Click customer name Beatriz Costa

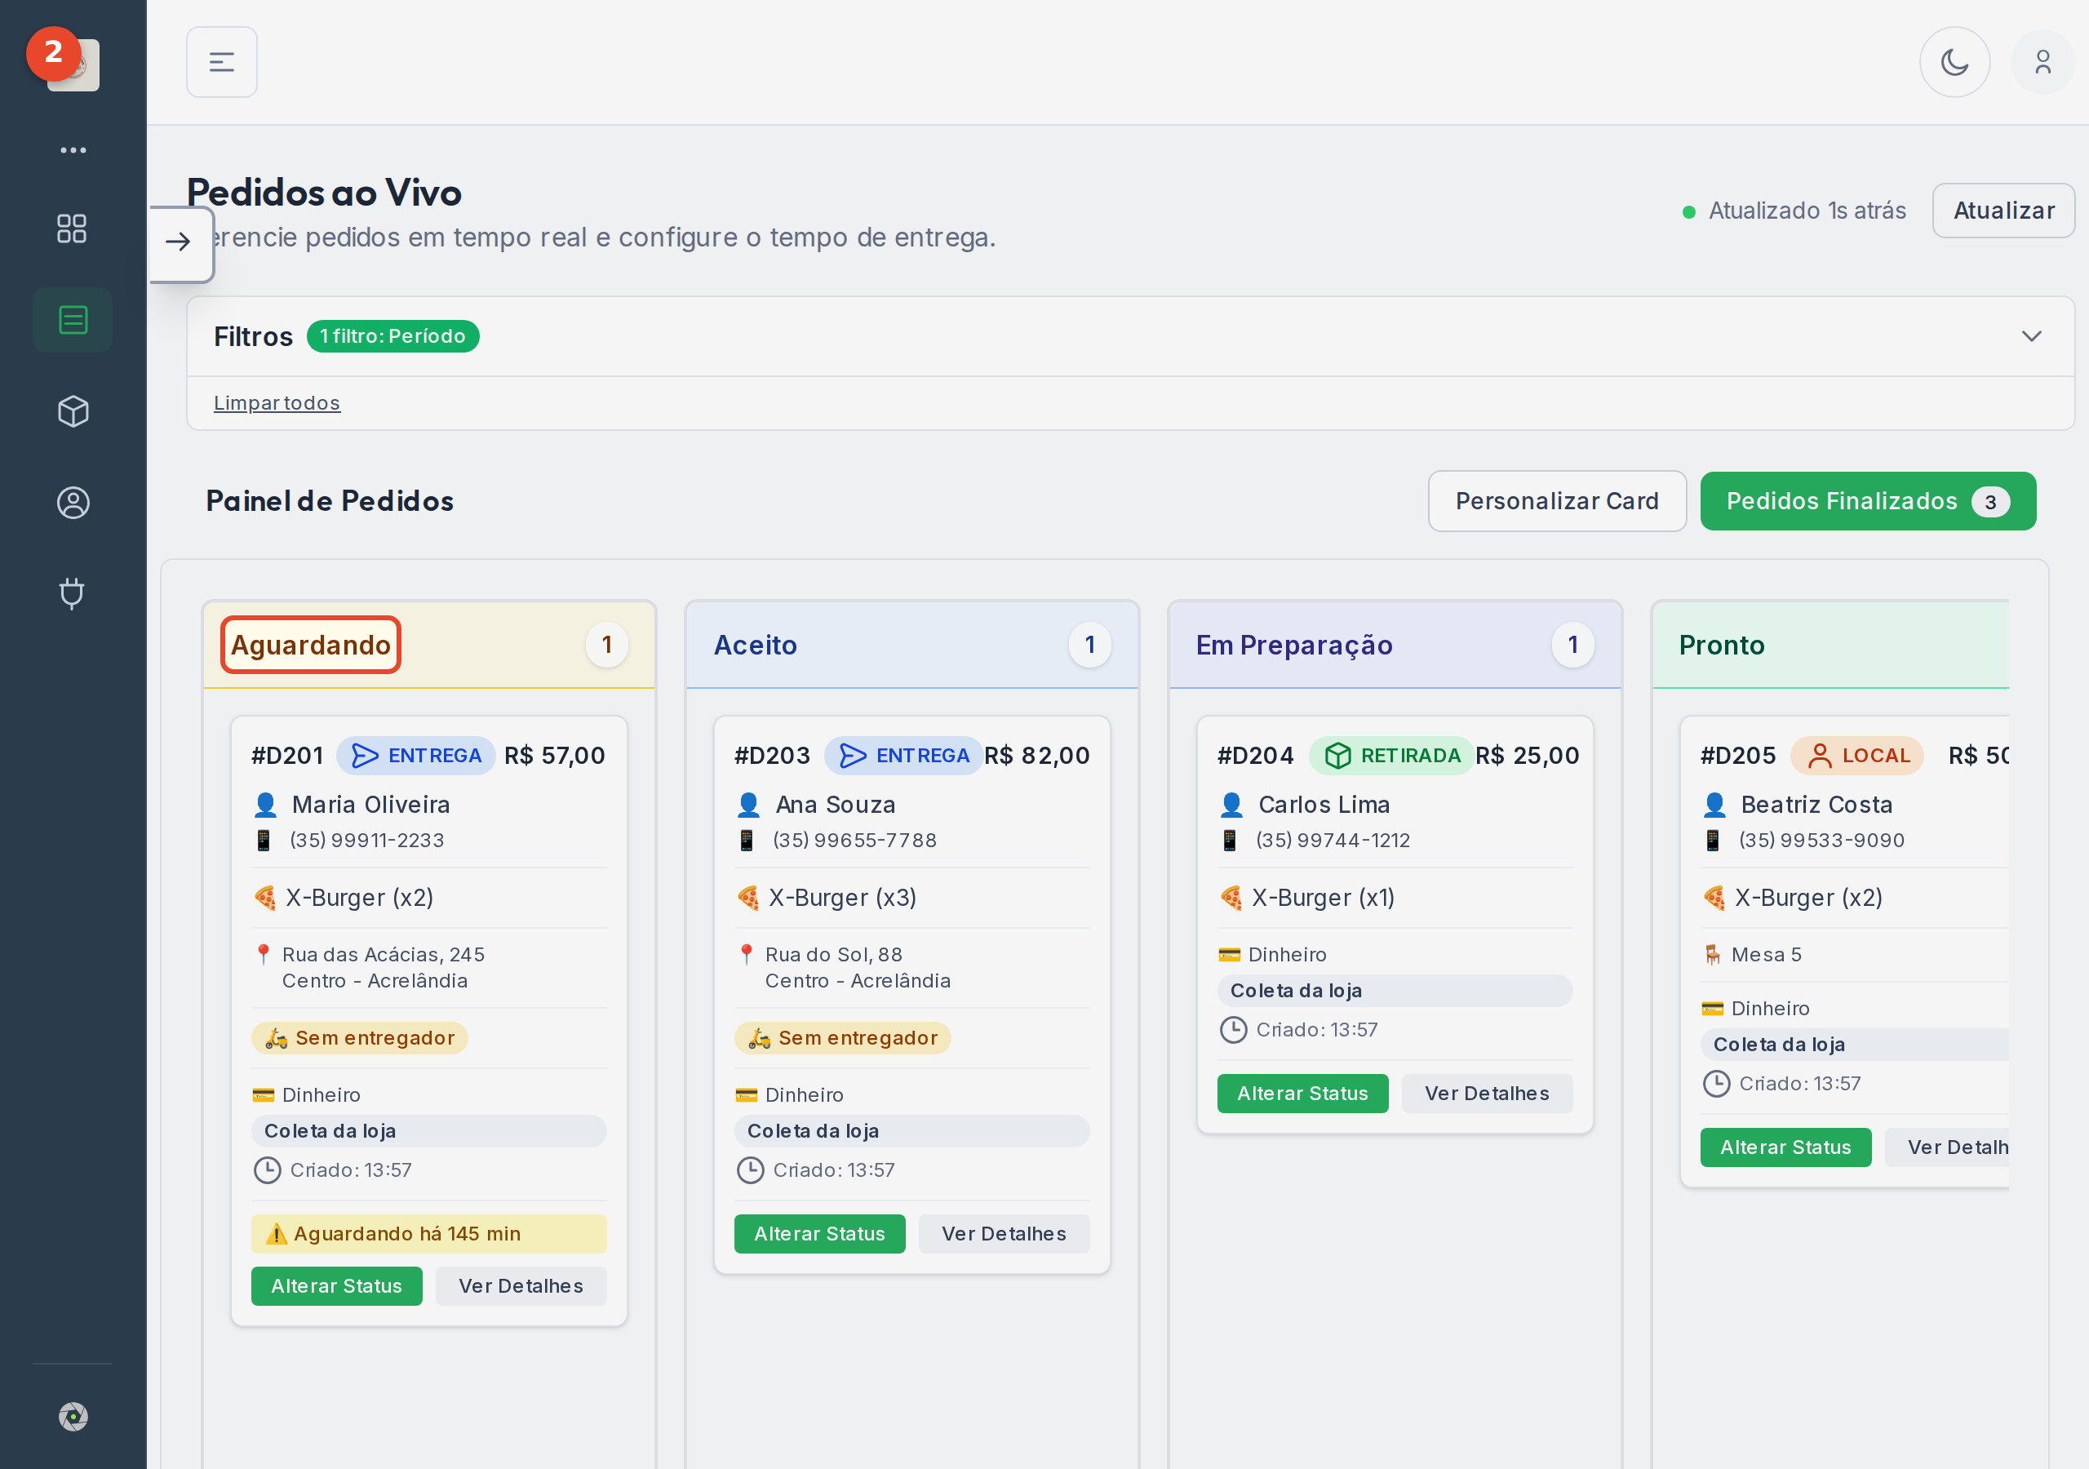pyautogui.click(x=1816, y=805)
